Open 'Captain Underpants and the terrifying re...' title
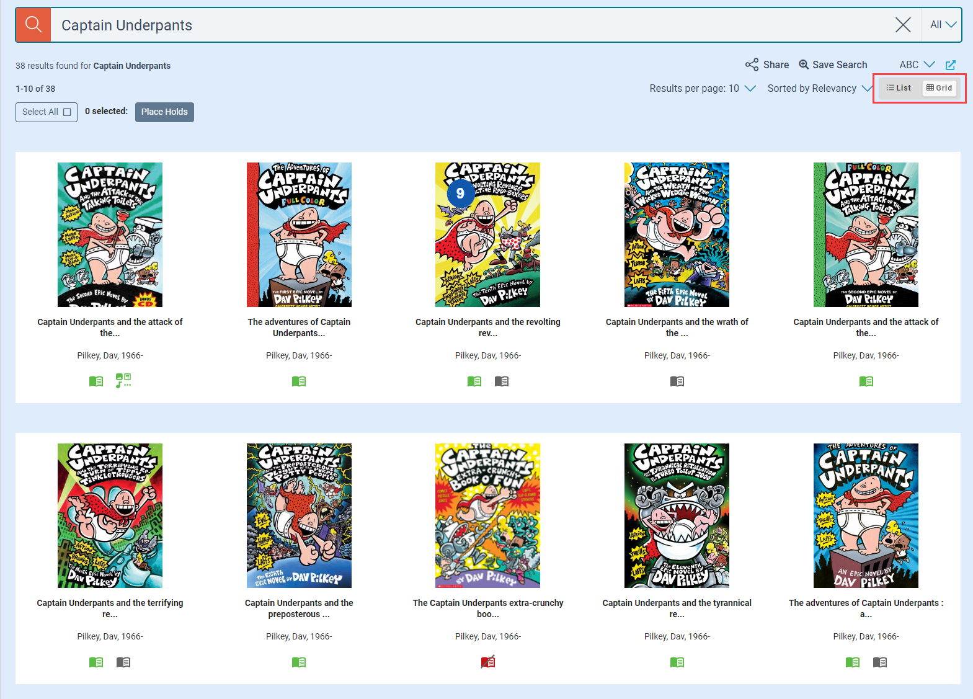The width and height of the screenshot is (973, 699). coord(110,608)
